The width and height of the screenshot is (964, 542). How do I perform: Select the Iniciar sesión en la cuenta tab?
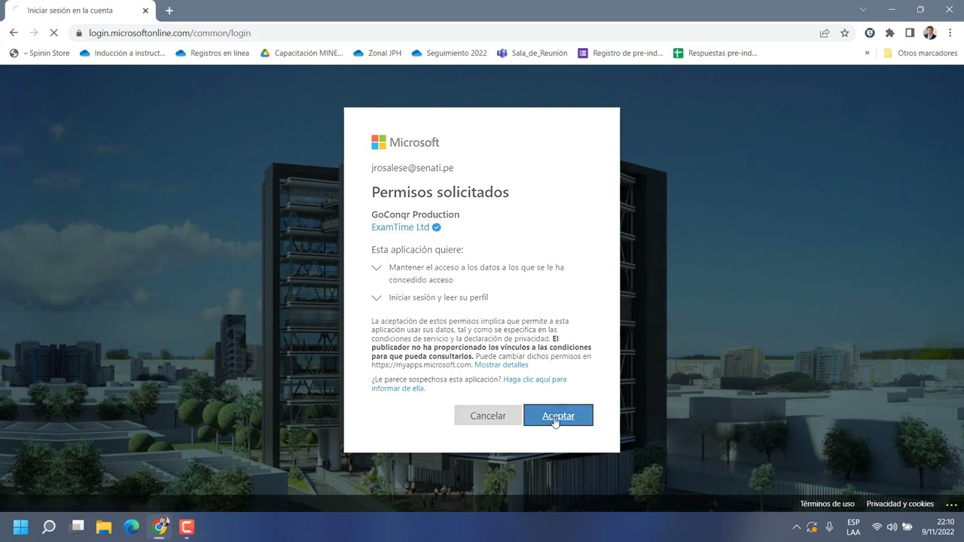pos(79,11)
